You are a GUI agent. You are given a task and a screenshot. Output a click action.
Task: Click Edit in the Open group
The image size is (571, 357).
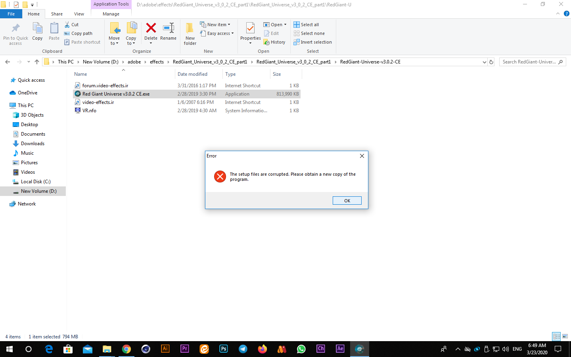tap(271, 33)
